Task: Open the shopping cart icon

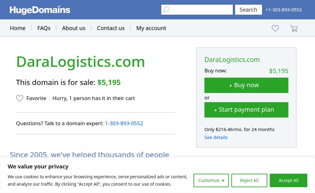Action: 294,28
